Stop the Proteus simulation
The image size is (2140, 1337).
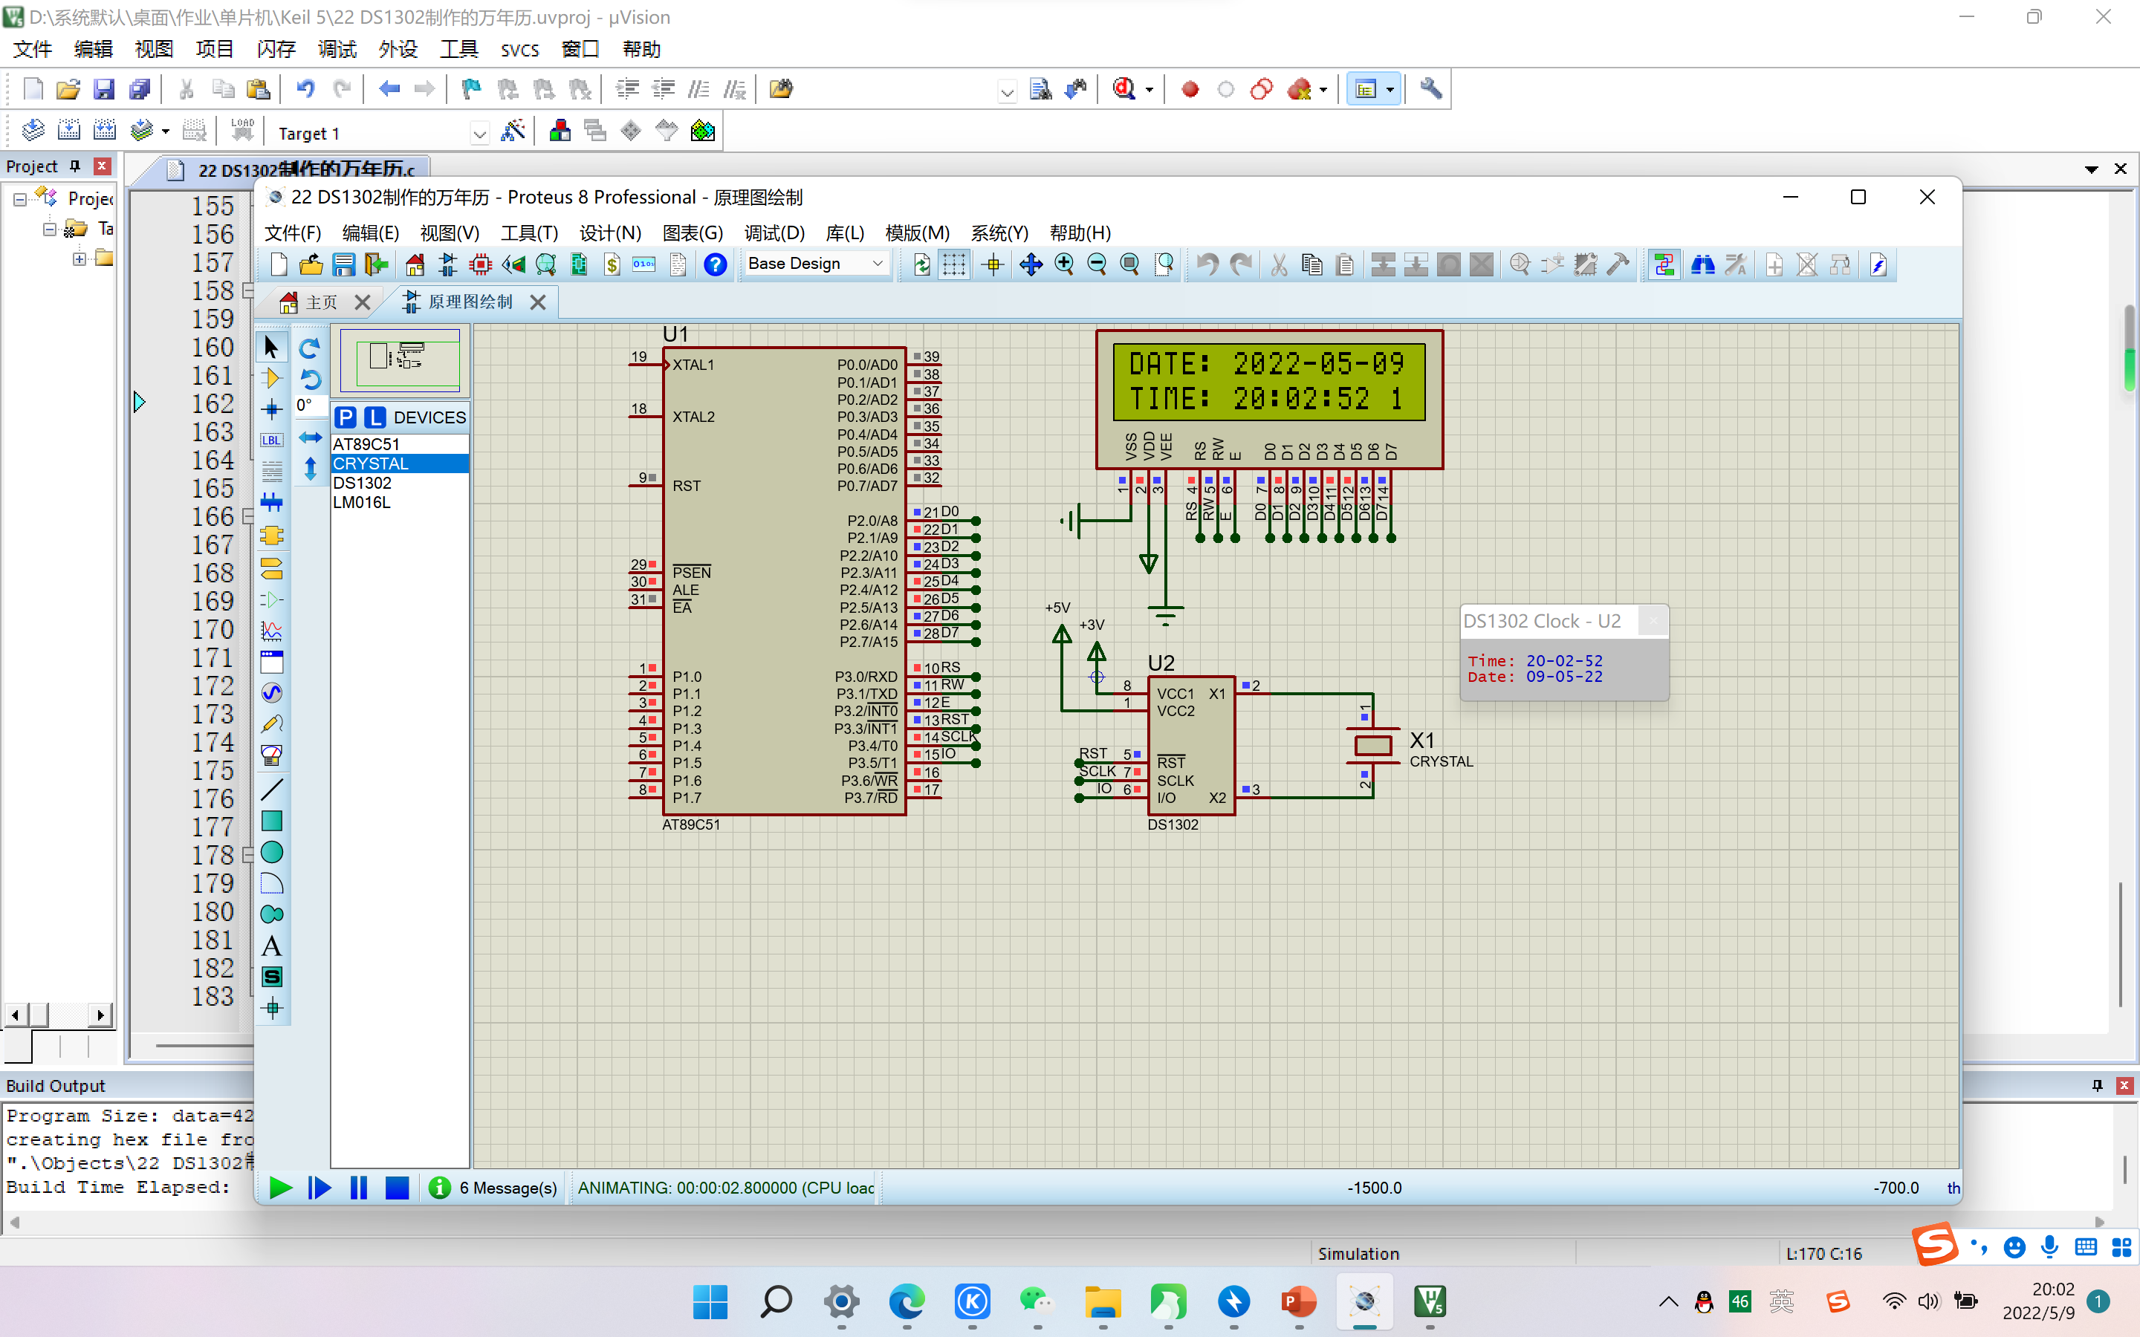pos(397,1188)
